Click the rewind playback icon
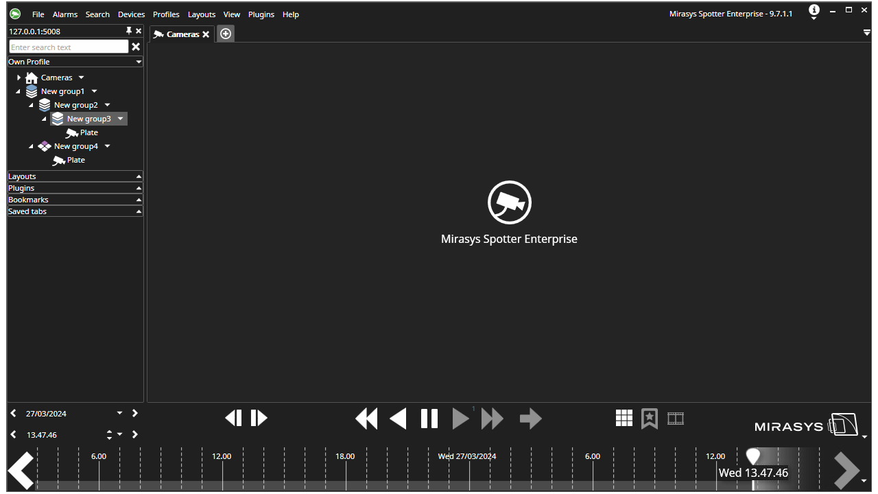This screenshot has height=494, width=878. click(x=366, y=419)
